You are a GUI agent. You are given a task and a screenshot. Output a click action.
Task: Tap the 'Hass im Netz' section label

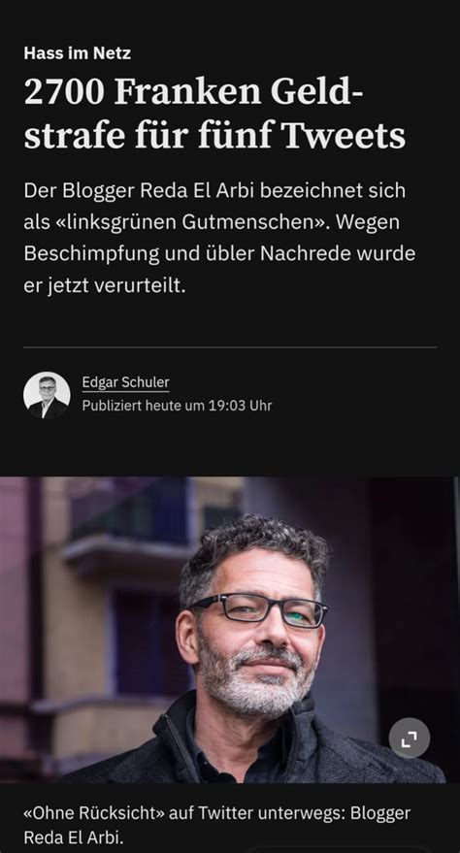pyautogui.click(x=78, y=52)
